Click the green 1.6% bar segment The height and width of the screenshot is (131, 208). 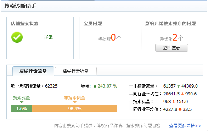click(x=22, y=108)
